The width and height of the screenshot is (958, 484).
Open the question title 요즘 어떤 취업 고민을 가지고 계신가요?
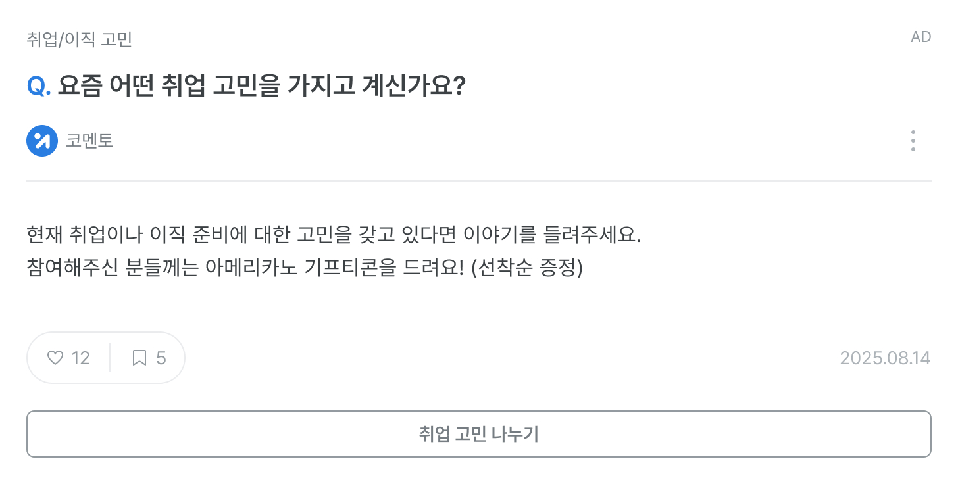coord(262,86)
